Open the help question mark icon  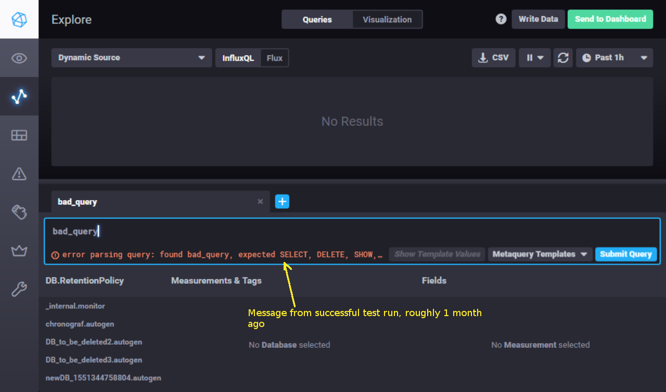501,19
